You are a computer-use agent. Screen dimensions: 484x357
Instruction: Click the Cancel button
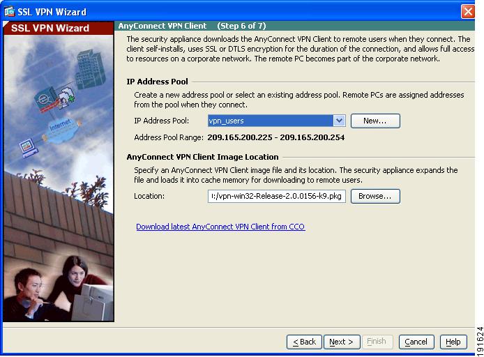[x=416, y=342]
